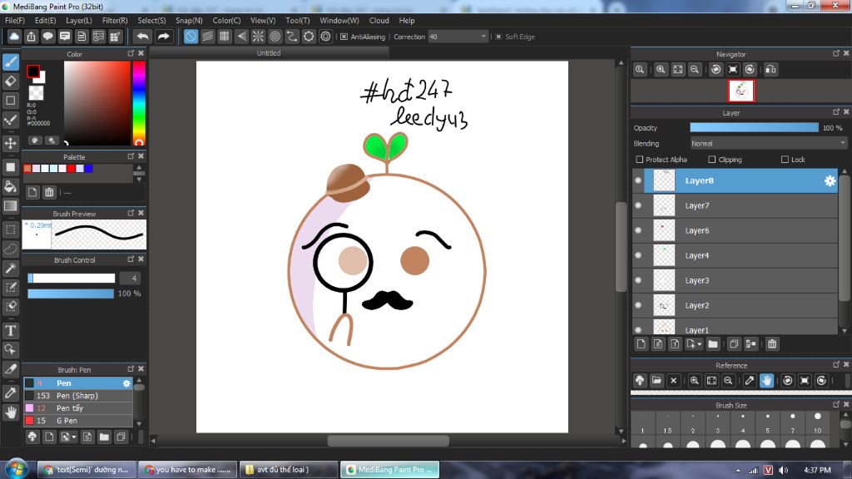The height and width of the screenshot is (479, 852).
Task: Open snap settings gear in the toolbar
Action: point(325,37)
